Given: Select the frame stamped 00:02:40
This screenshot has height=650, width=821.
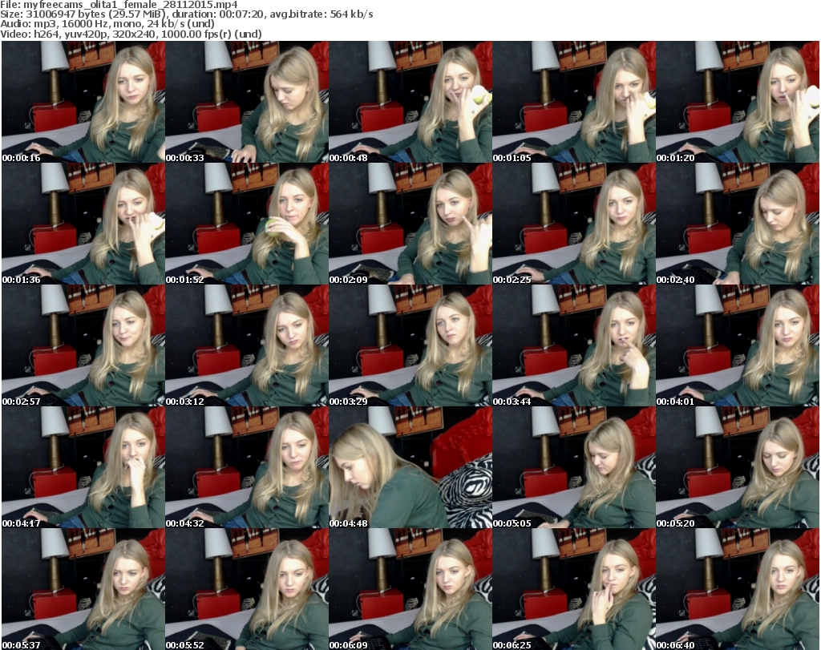Looking at the screenshot, I should tap(738, 224).
